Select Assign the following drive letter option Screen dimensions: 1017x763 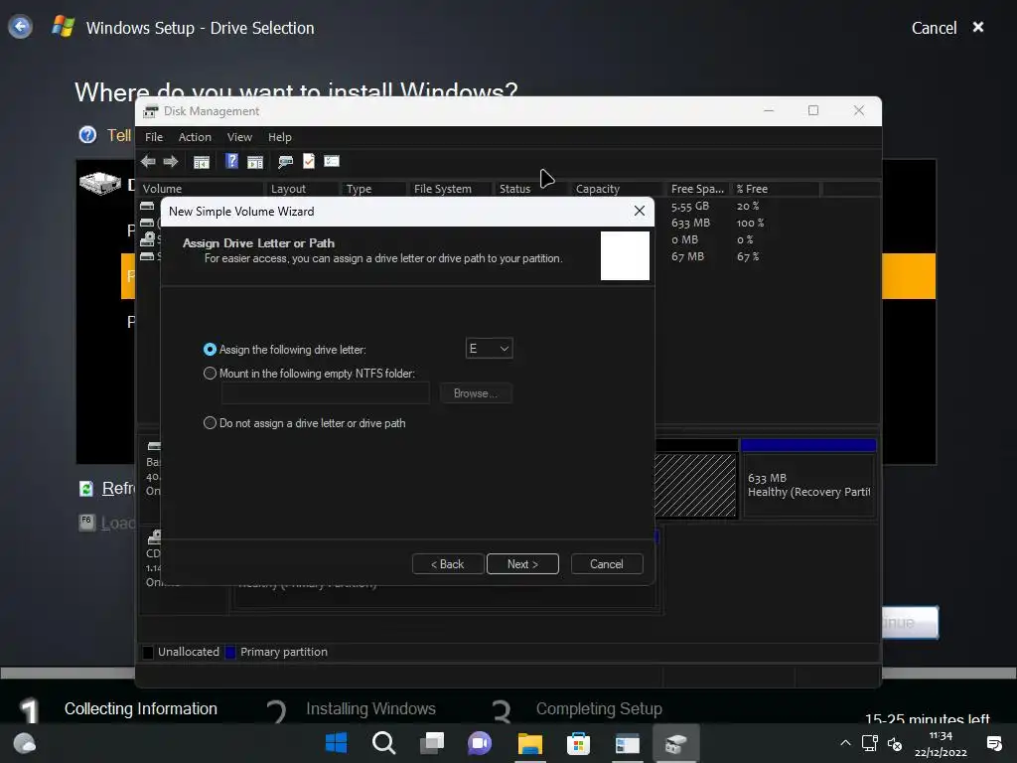coord(210,349)
